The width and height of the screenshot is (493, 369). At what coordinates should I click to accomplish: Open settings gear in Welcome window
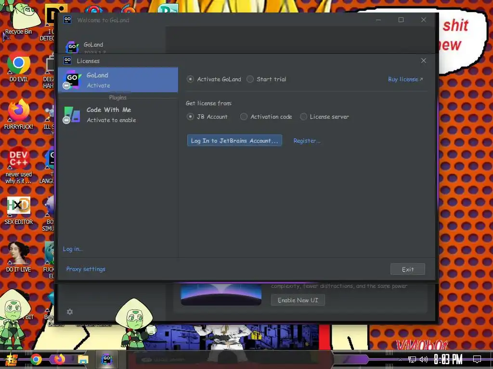click(70, 311)
